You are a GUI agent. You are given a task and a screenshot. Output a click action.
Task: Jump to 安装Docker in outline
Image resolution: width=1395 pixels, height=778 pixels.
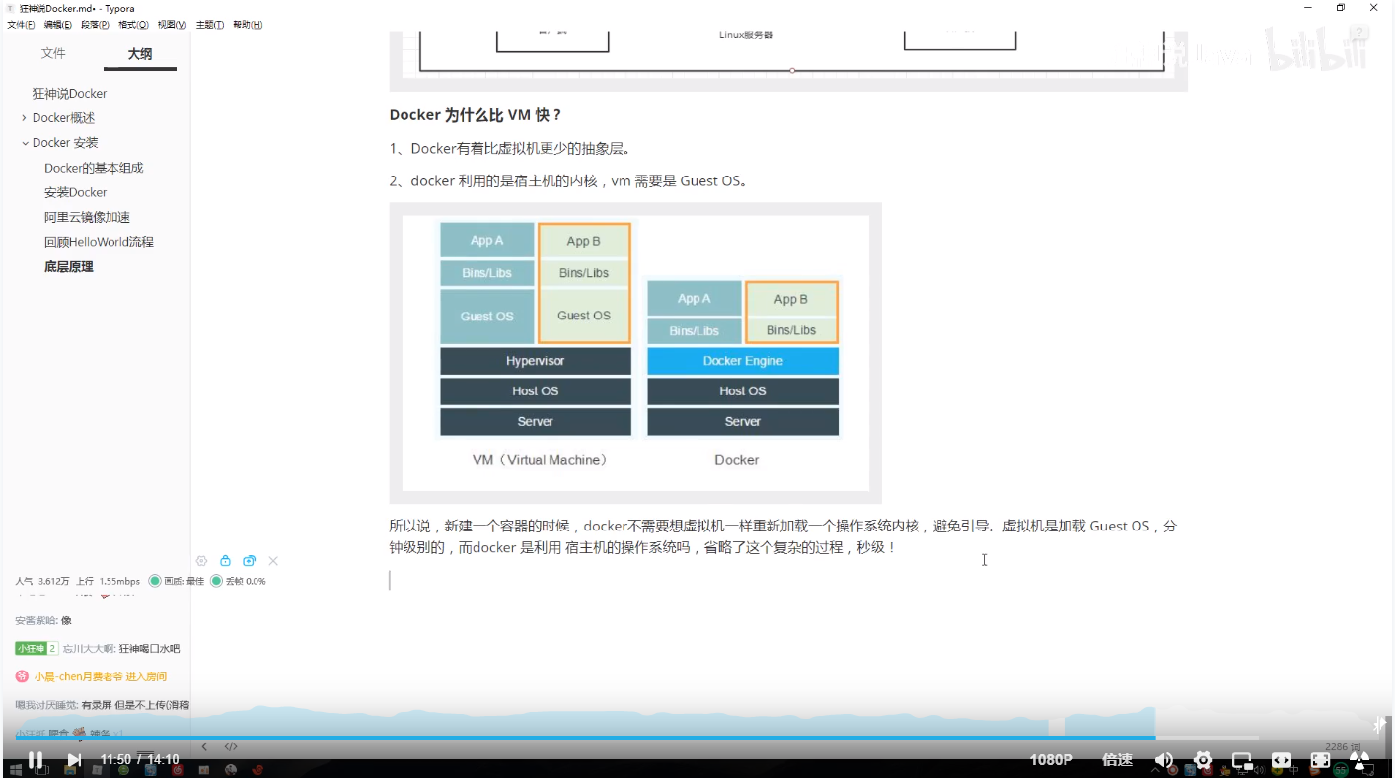[75, 192]
